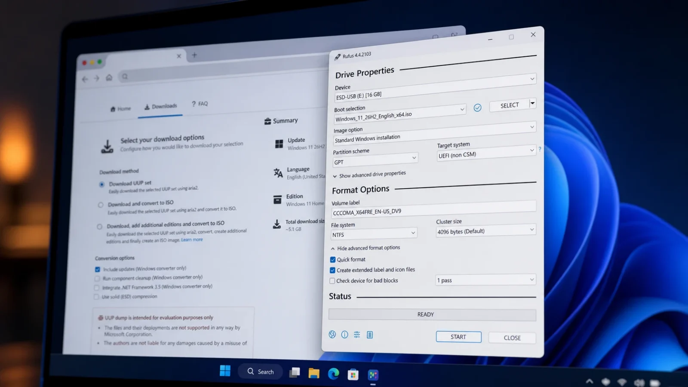Follow the Learn more link
The height and width of the screenshot is (387, 688).
[x=192, y=240]
